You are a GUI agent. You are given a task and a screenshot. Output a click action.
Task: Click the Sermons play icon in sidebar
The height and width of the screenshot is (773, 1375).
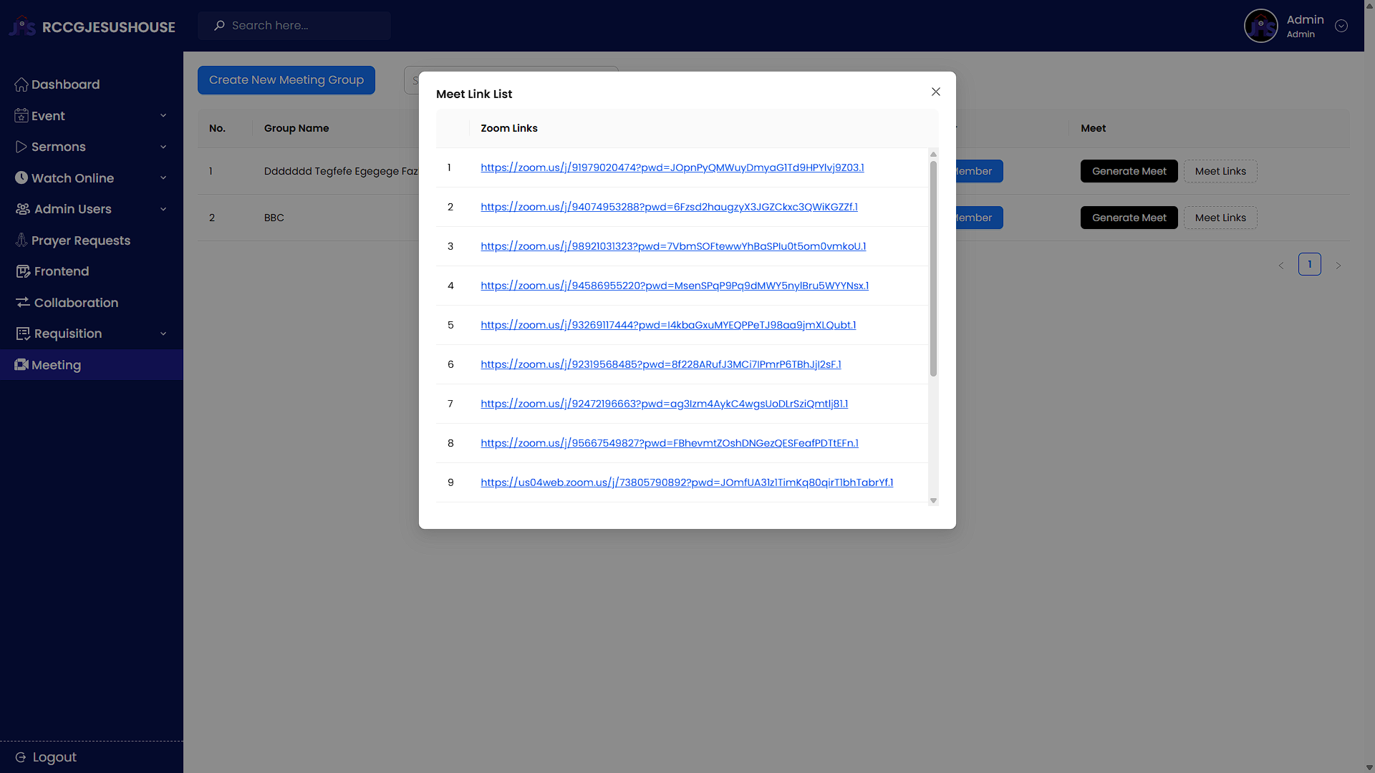[21, 147]
